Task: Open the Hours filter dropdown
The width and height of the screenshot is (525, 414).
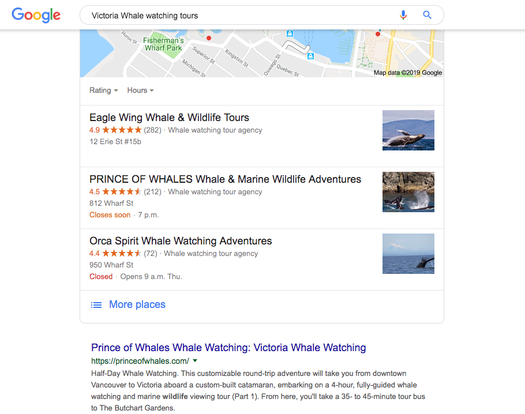Action: tap(140, 90)
